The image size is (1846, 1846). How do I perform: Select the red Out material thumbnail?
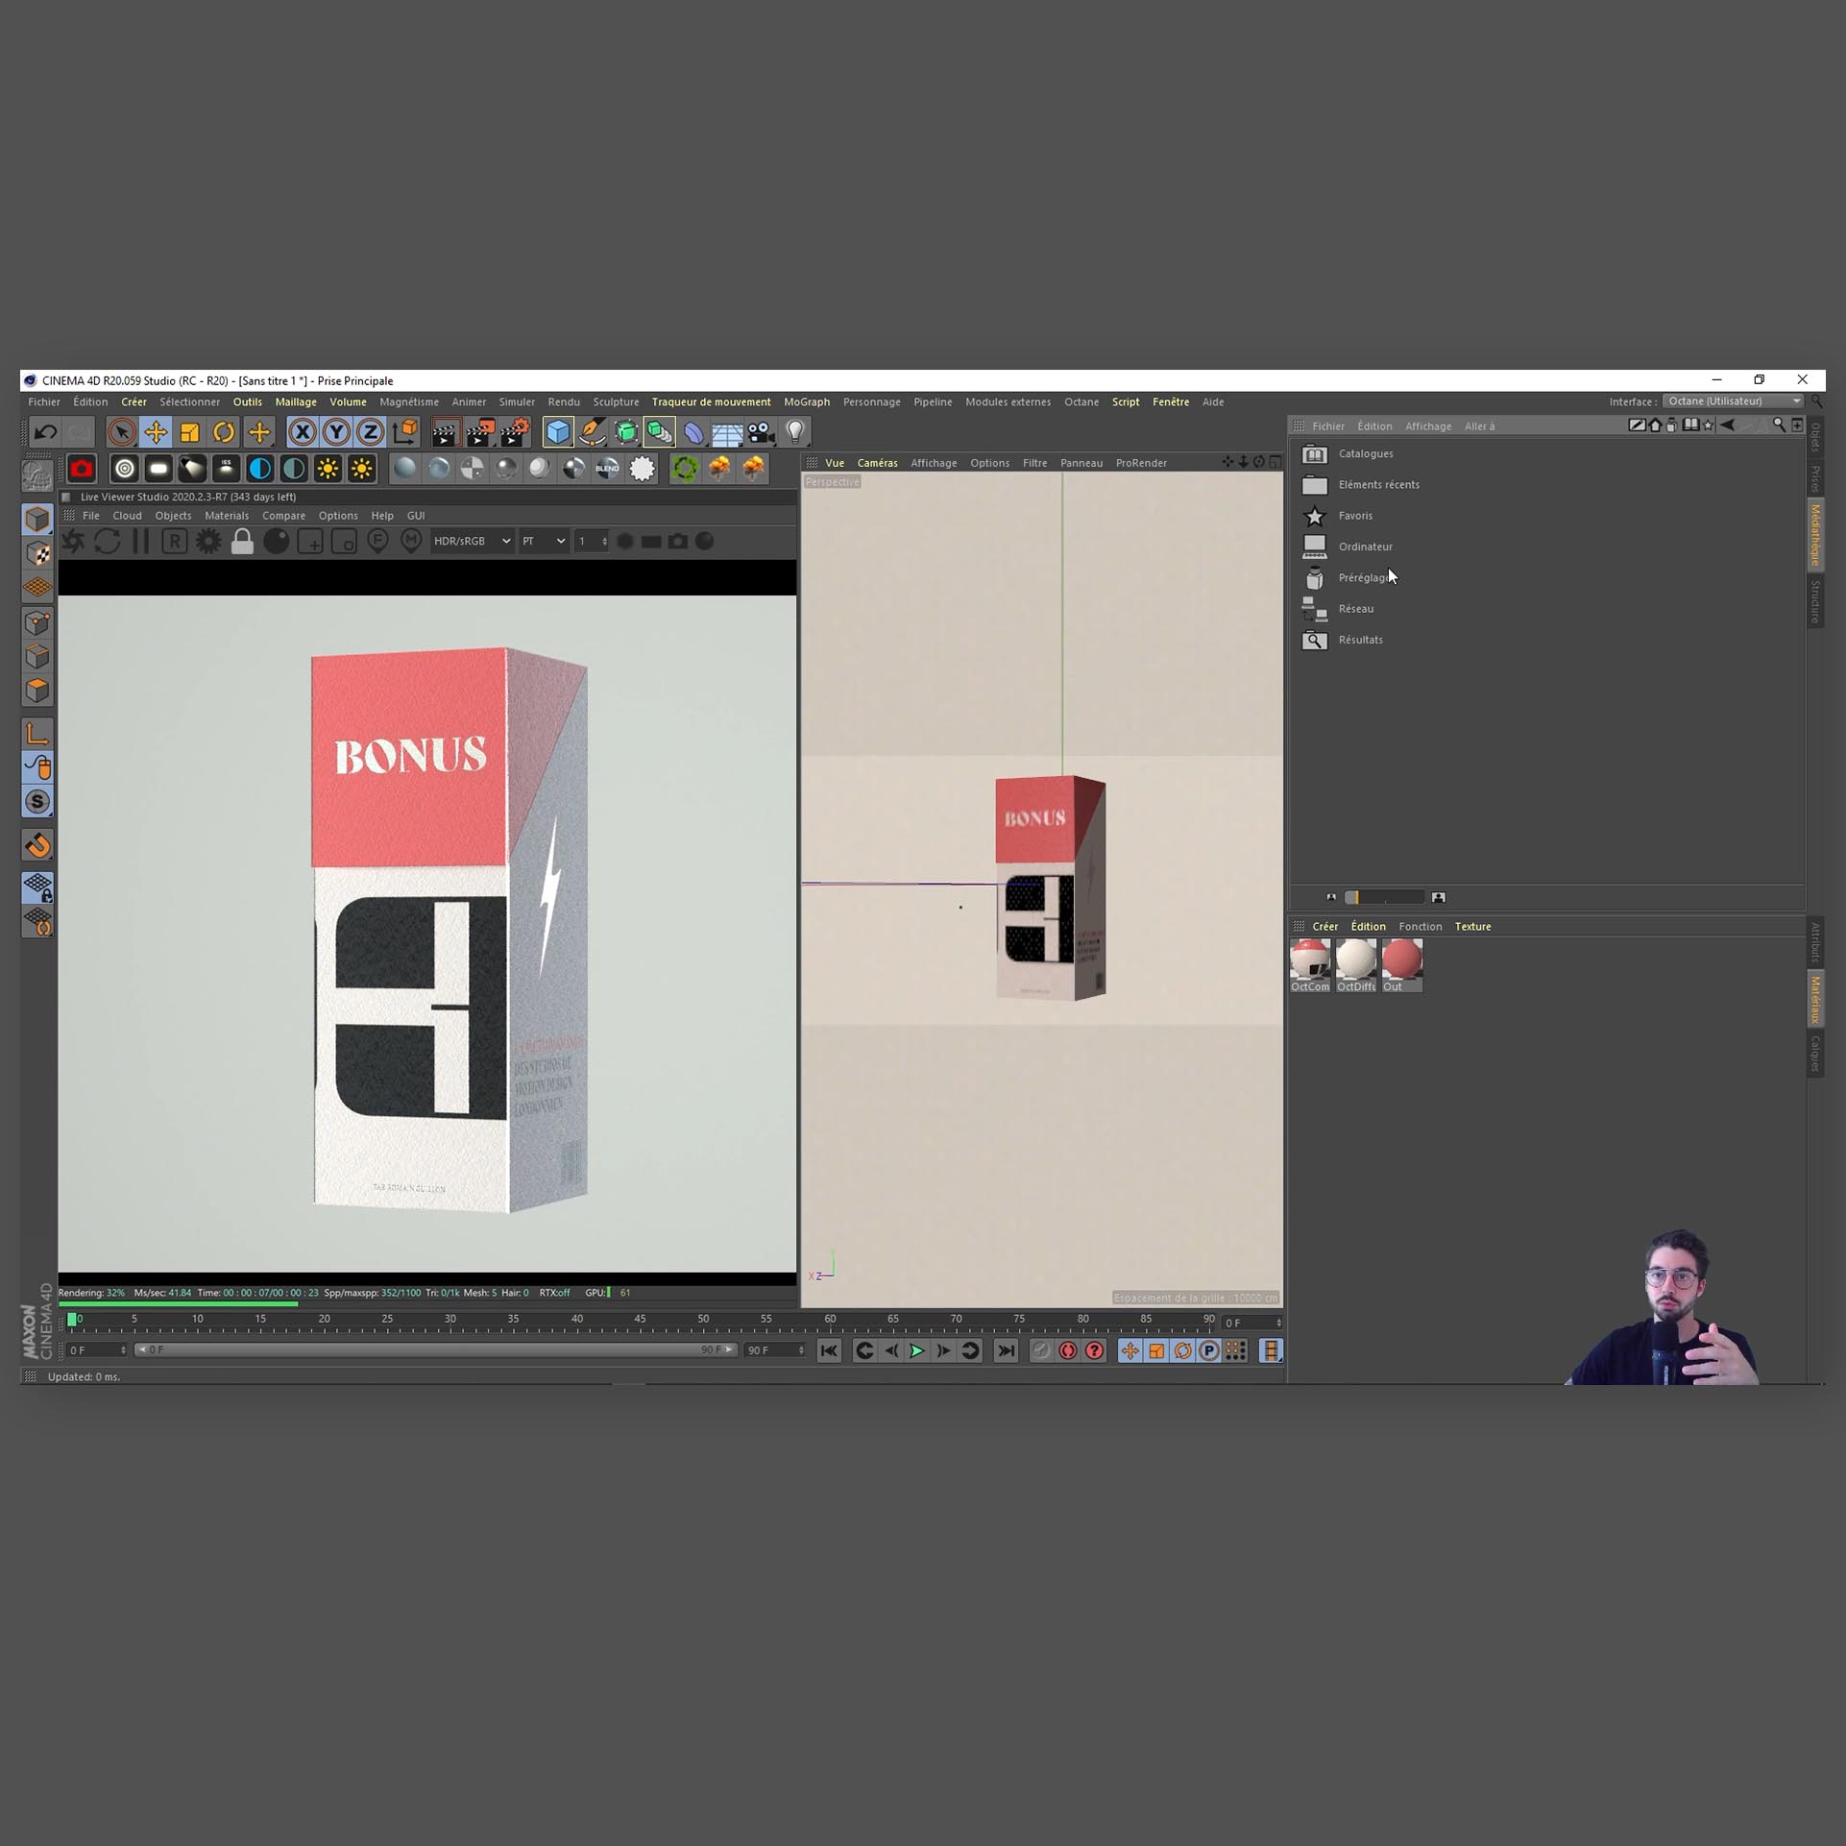(1401, 965)
